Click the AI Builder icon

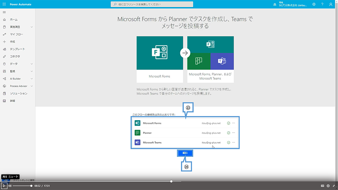[4, 79]
